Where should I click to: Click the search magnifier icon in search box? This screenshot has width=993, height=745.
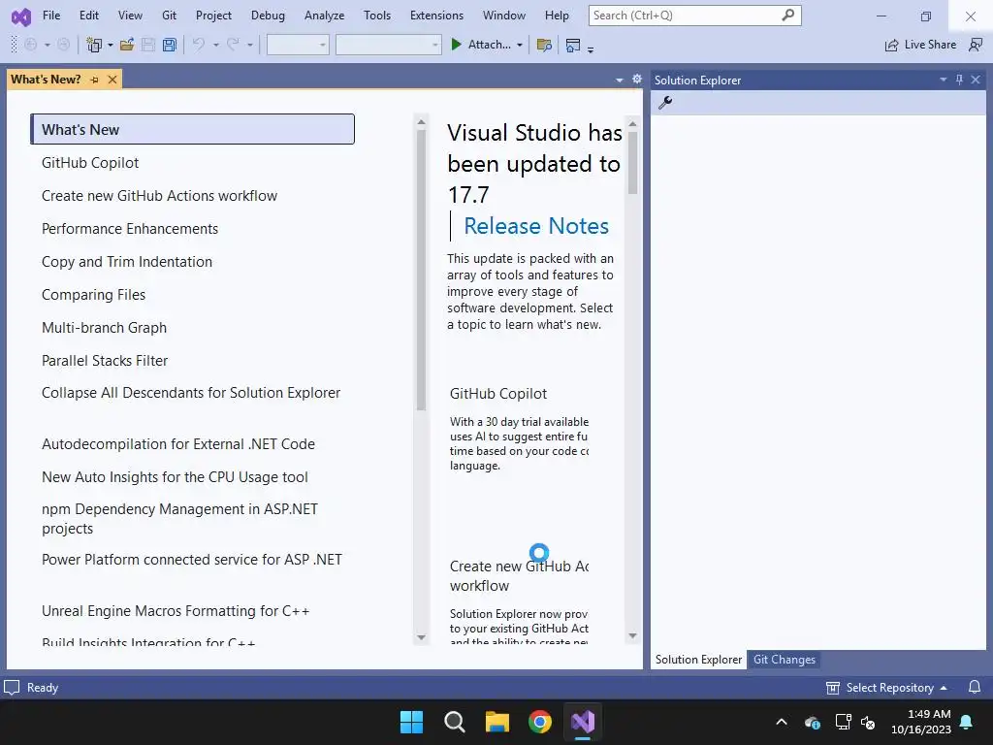tap(787, 16)
